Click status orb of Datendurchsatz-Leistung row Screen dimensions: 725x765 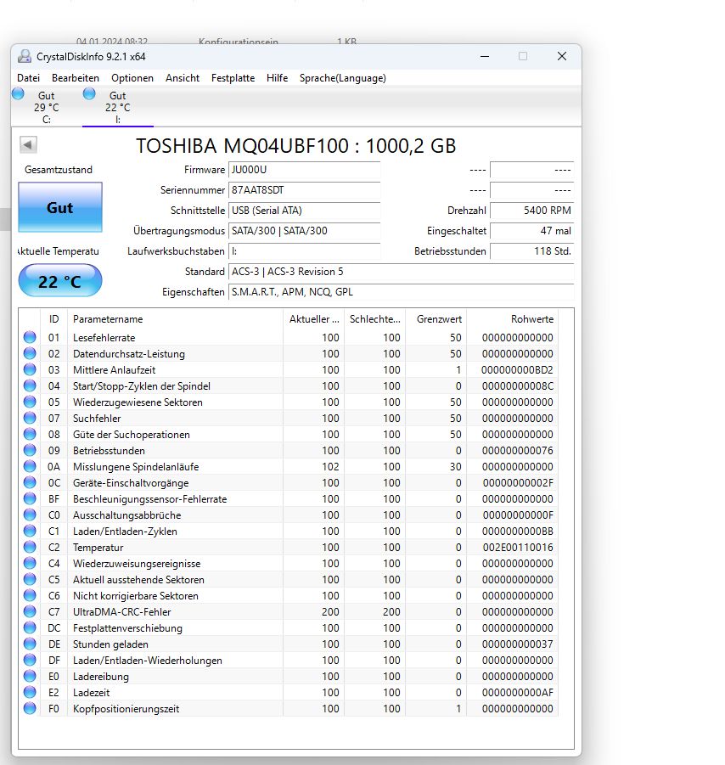click(x=30, y=353)
